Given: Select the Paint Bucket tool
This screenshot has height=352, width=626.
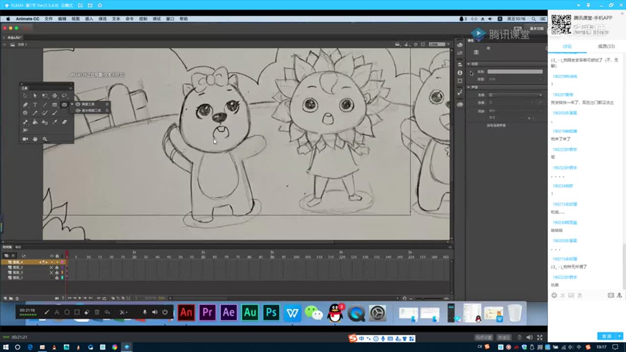Looking at the screenshot, I should click(35, 122).
